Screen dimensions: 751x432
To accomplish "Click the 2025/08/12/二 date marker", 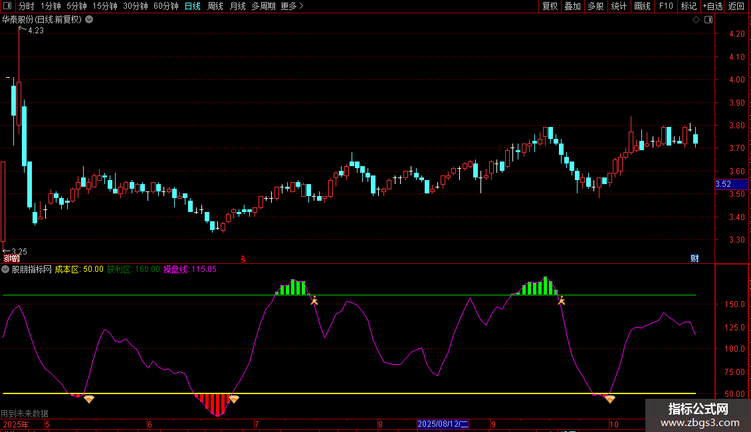I will click(x=443, y=424).
